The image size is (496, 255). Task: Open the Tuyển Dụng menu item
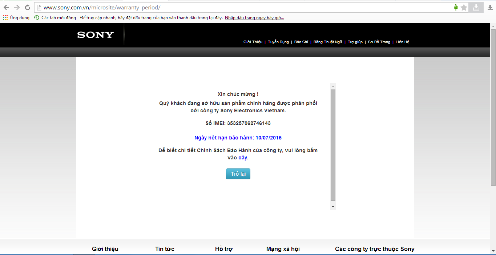click(x=278, y=42)
